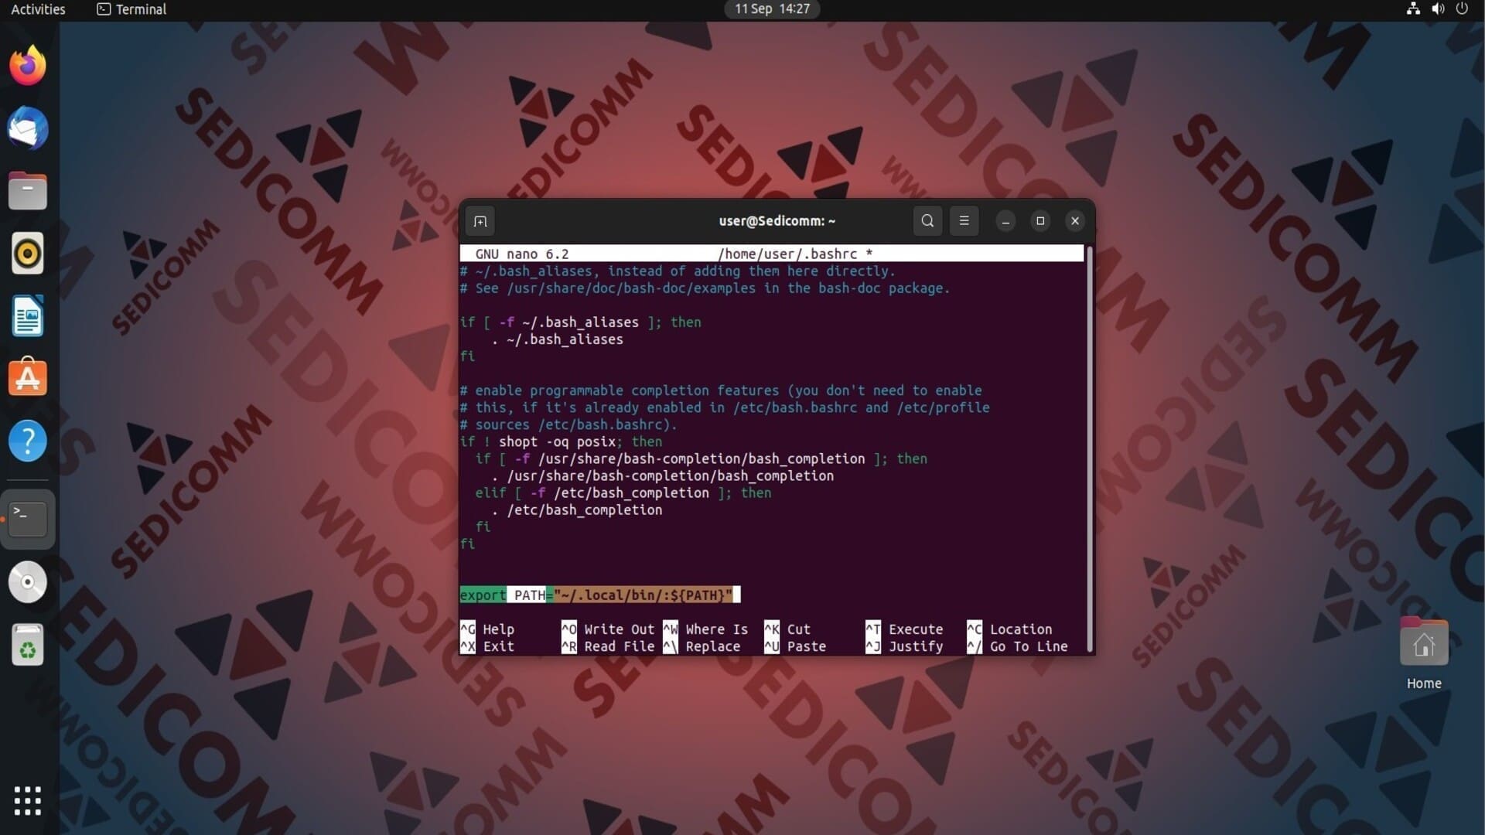Image resolution: width=1485 pixels, height=835 pixels.
Task: Open the clock showing 11 Sep 14:27
Action: (772, 9)
